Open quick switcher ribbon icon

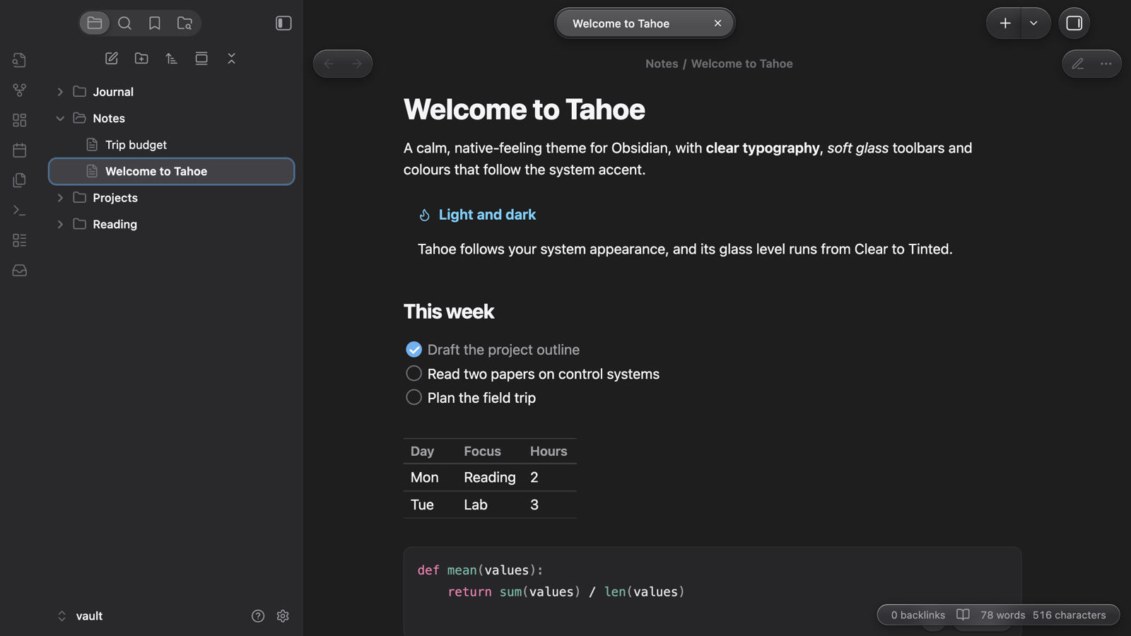(x=20, y=60)
